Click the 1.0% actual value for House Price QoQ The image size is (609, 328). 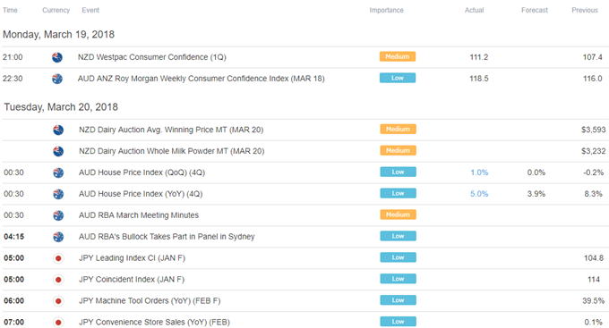(479, 172)
